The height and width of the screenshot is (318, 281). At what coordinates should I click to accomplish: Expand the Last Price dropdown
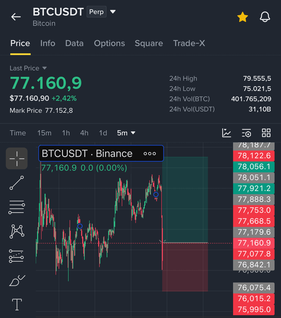pos(44,68)
